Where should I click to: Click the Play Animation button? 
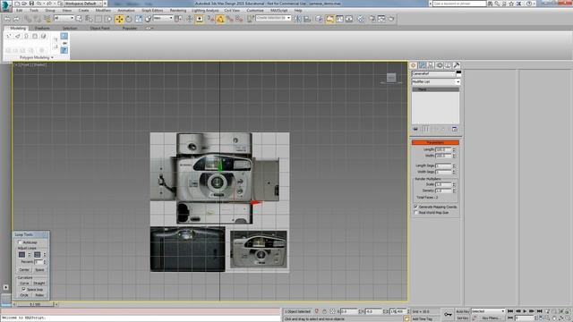tap(525, 311)
